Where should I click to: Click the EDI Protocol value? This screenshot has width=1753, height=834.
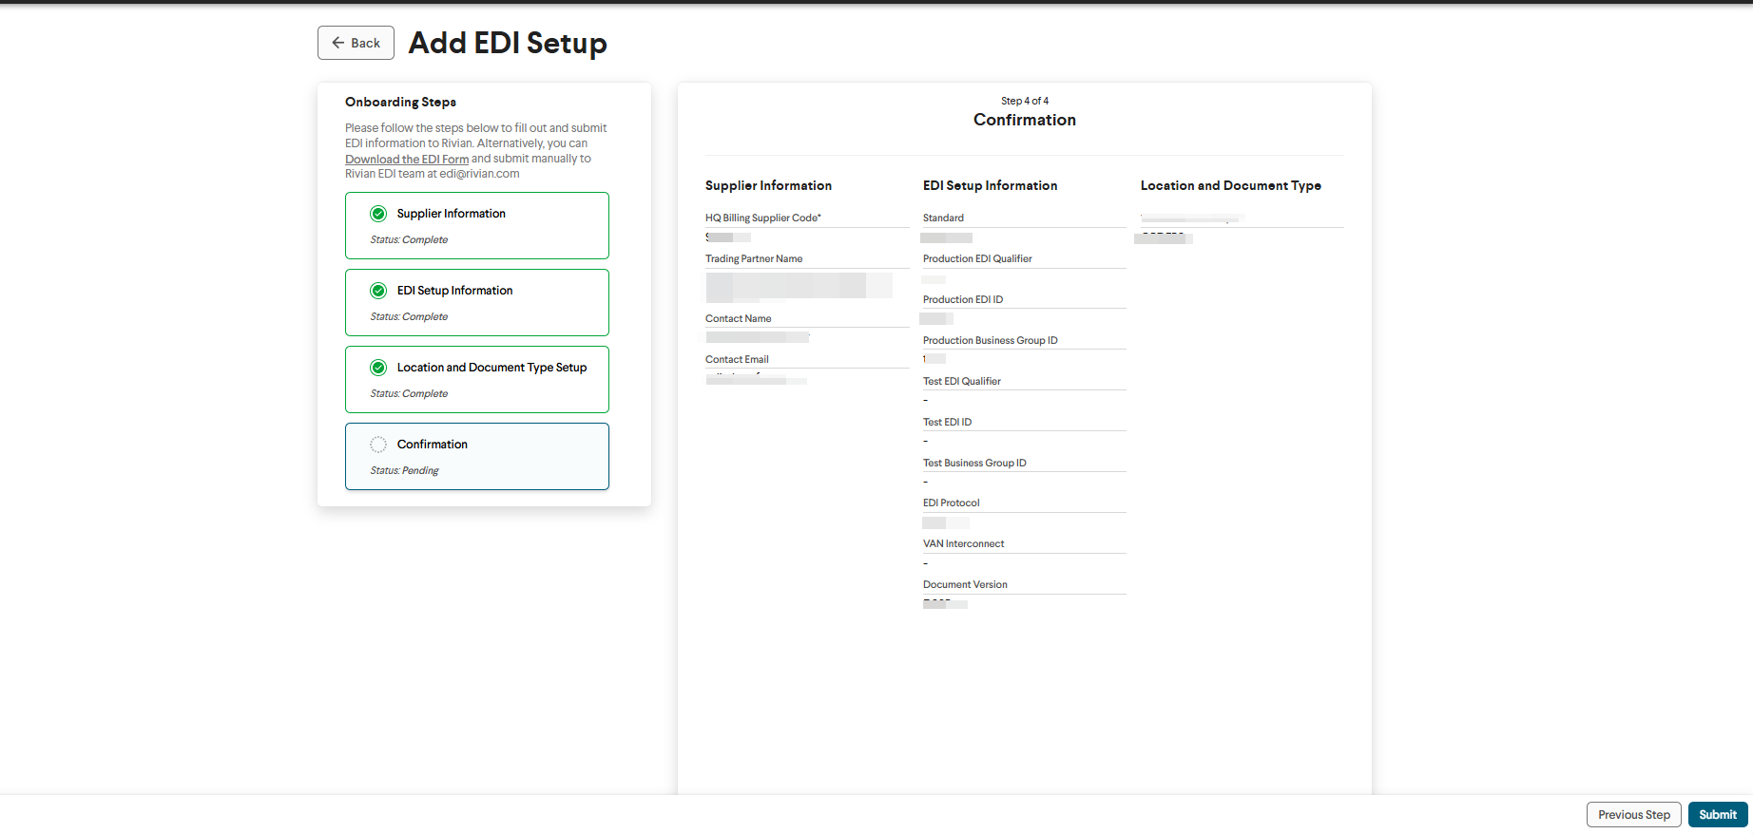tap(945, 522)
